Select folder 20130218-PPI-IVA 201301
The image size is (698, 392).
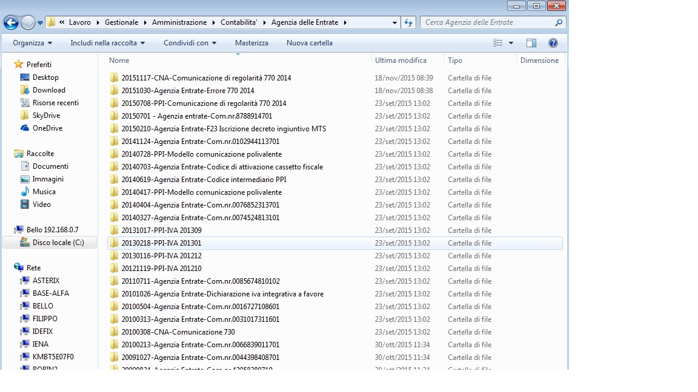click(161, 243)
